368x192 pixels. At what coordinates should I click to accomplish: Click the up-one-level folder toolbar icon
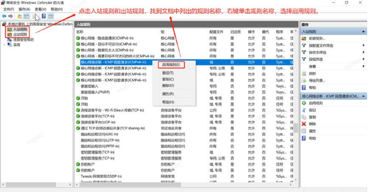(20, 16)
